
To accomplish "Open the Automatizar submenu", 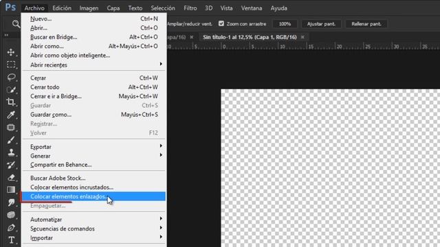I will click(x=93, y=220).
